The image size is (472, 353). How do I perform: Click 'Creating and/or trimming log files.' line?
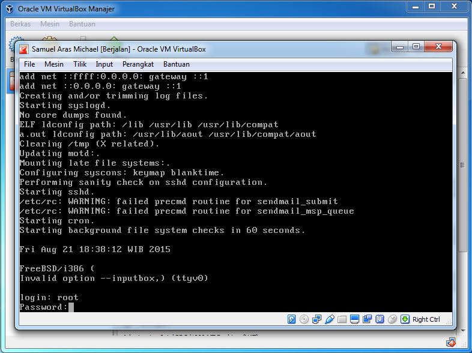113,95
